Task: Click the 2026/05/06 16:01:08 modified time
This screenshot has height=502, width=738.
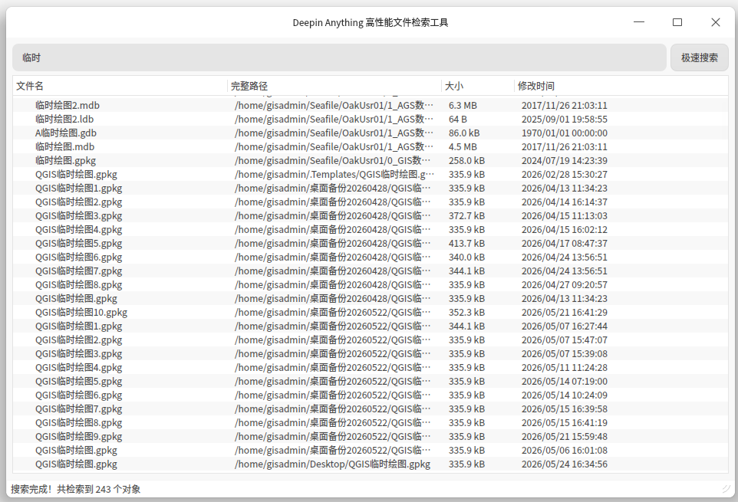Action: coord(565,451)
